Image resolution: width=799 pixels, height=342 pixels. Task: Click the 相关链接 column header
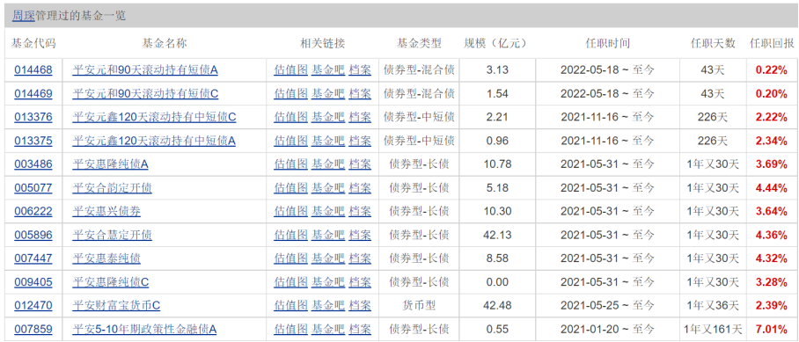coord(323,44)
